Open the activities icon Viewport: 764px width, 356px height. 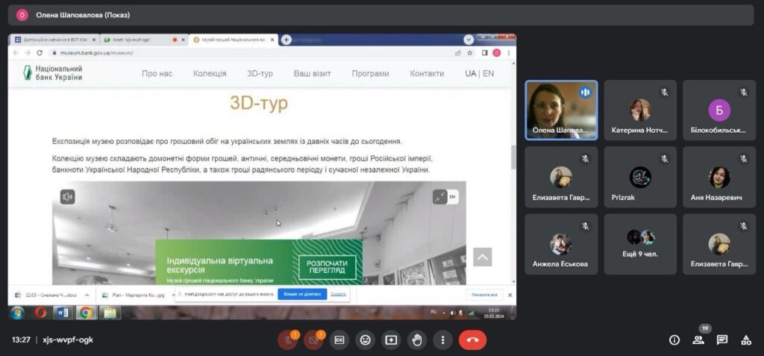746,340
